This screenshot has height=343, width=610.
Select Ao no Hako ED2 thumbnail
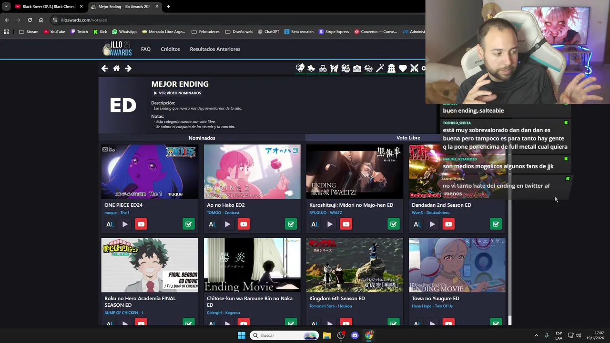(252, 171)
